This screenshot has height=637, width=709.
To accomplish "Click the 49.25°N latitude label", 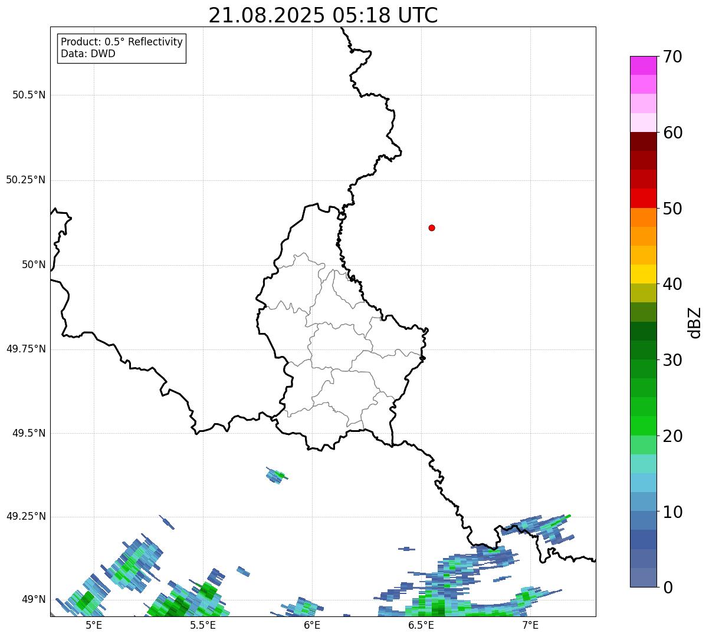I will (26, 516).
